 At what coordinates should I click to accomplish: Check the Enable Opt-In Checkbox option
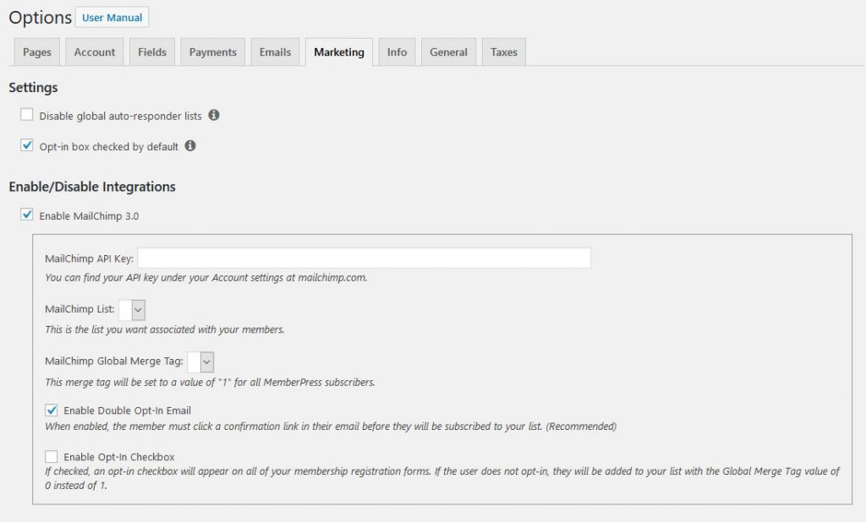[x=52, y=457]
